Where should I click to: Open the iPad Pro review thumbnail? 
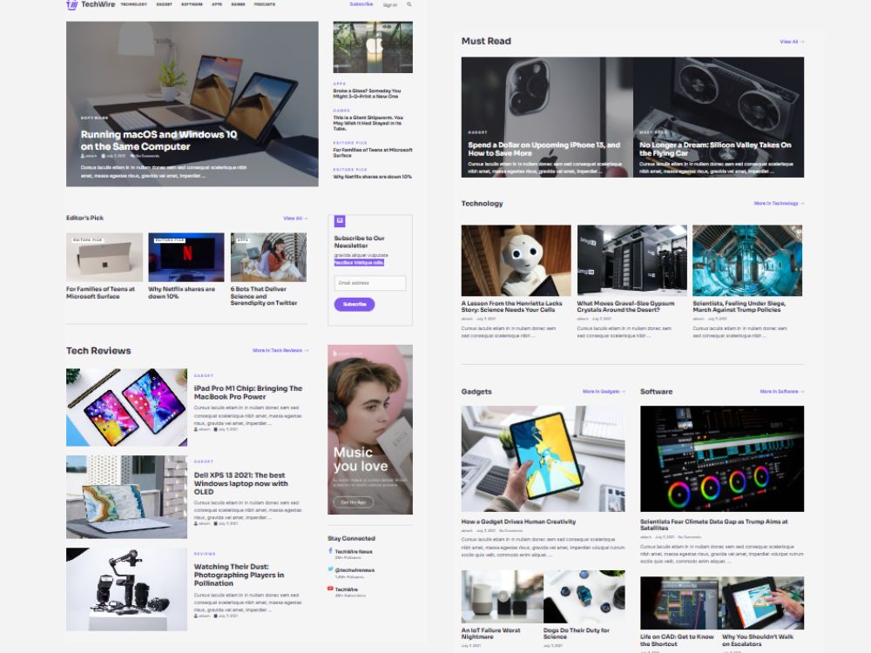(x=126, y=407)
